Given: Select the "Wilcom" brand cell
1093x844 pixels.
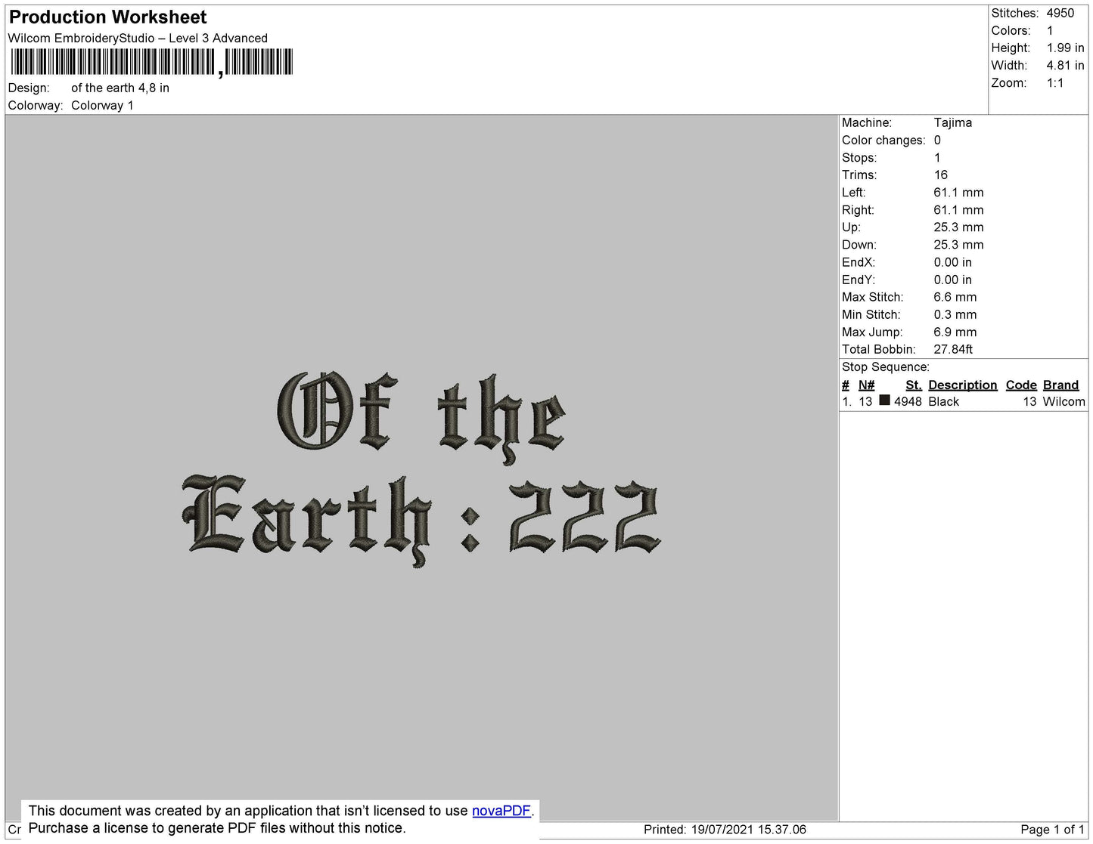Looking at the screenshot, I should tap(1064, 401).
